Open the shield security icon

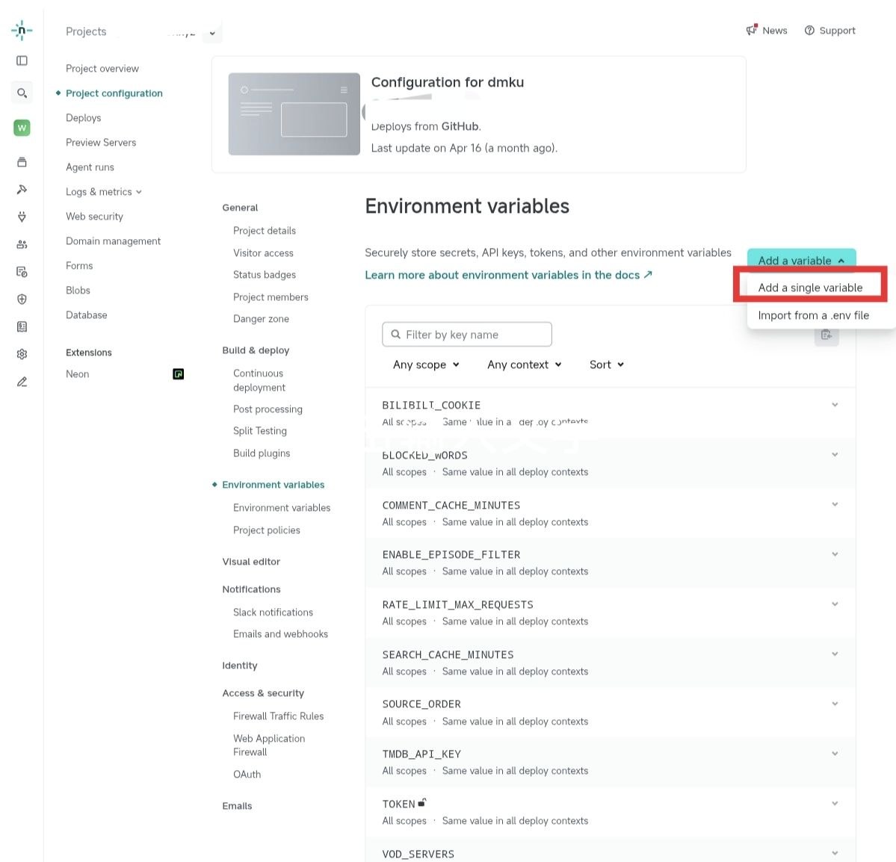coord(22,299)
